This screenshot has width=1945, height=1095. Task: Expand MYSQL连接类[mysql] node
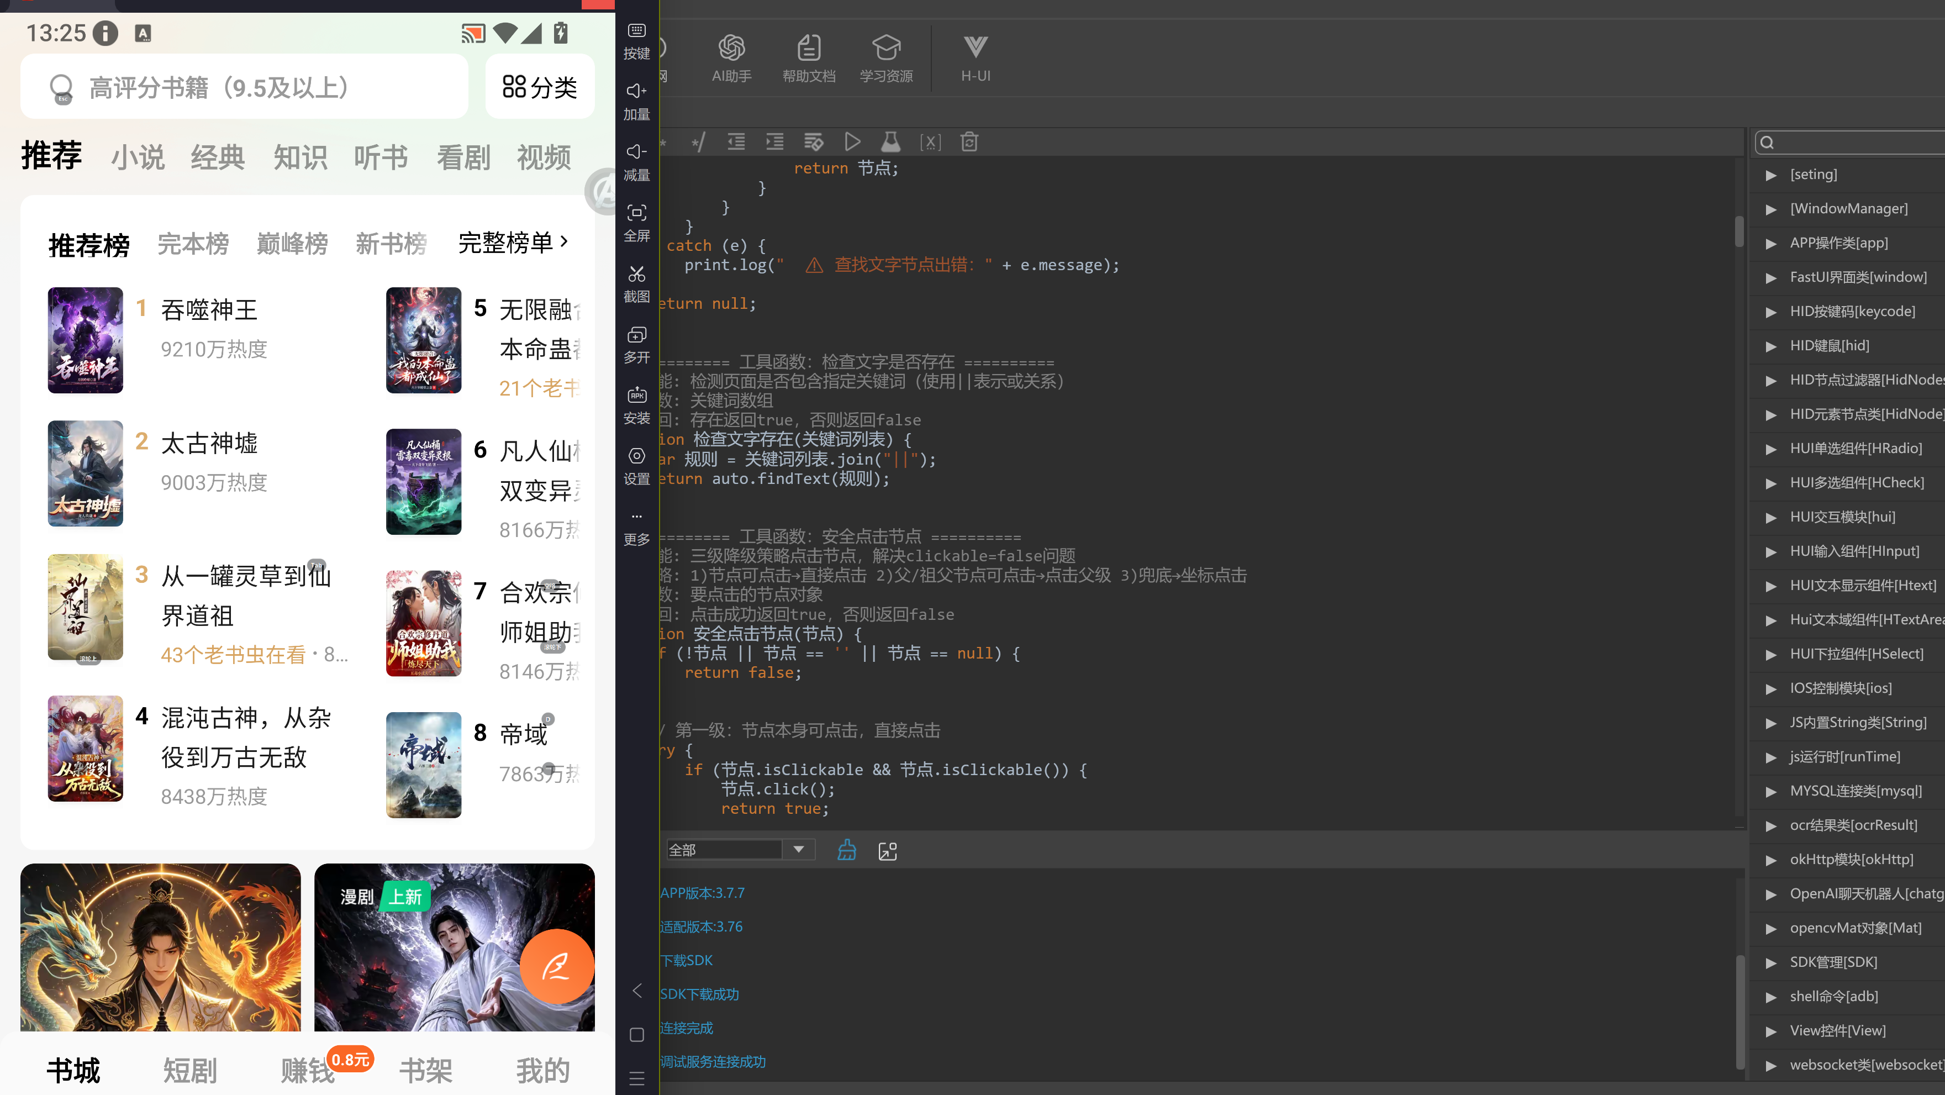(x=1770, y=792)
